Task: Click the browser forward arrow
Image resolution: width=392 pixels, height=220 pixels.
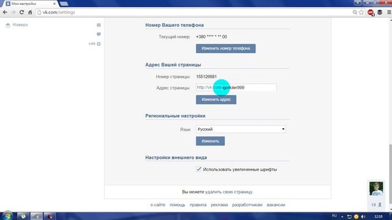Action: pos(13,12)
